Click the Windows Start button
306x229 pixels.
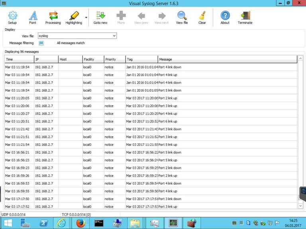(x=8, y=223)
